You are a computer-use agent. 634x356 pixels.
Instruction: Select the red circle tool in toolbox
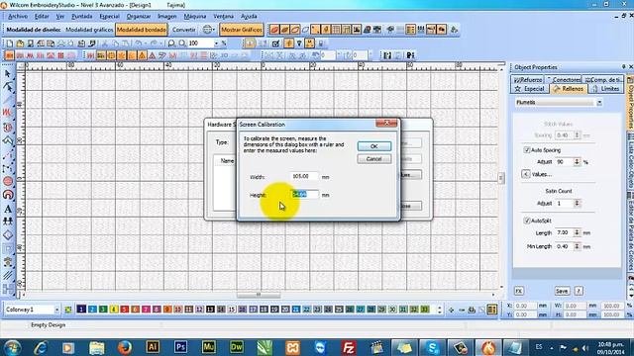pyautogui.click(x=8, y=181)
